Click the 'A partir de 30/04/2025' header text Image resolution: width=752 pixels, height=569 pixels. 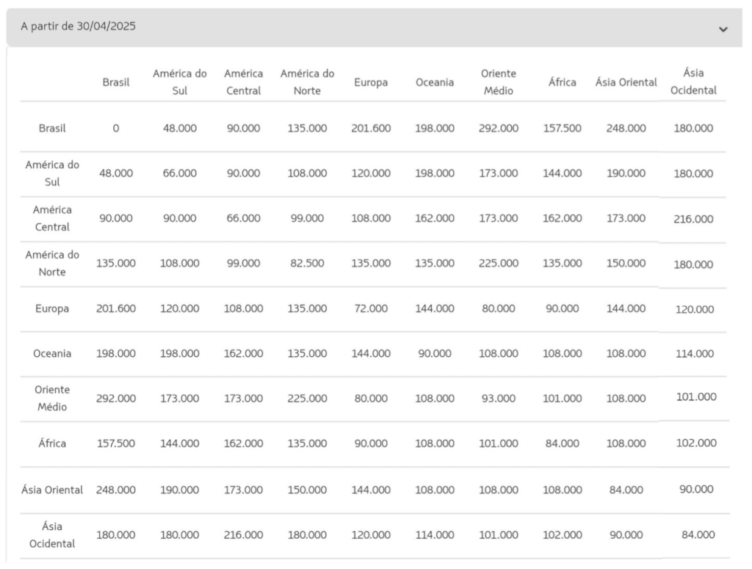pos(78,26)
